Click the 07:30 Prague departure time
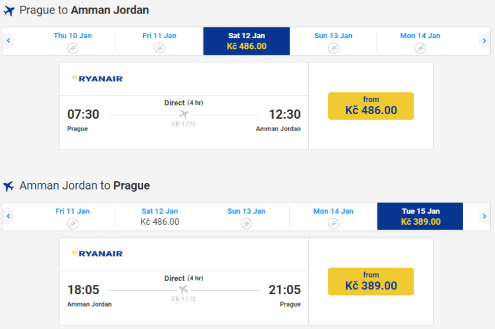495x329 pixels. pyautogui.click(x=83, y=114)
